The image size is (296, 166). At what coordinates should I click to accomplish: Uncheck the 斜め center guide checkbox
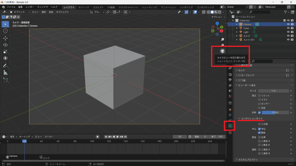coord(259,133)
